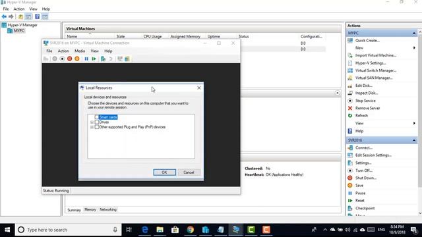This screenshot has width=422, height=237.
Task: Click the Checkpoint toolbar icon in VM Connection
Action: click(103, 59)
